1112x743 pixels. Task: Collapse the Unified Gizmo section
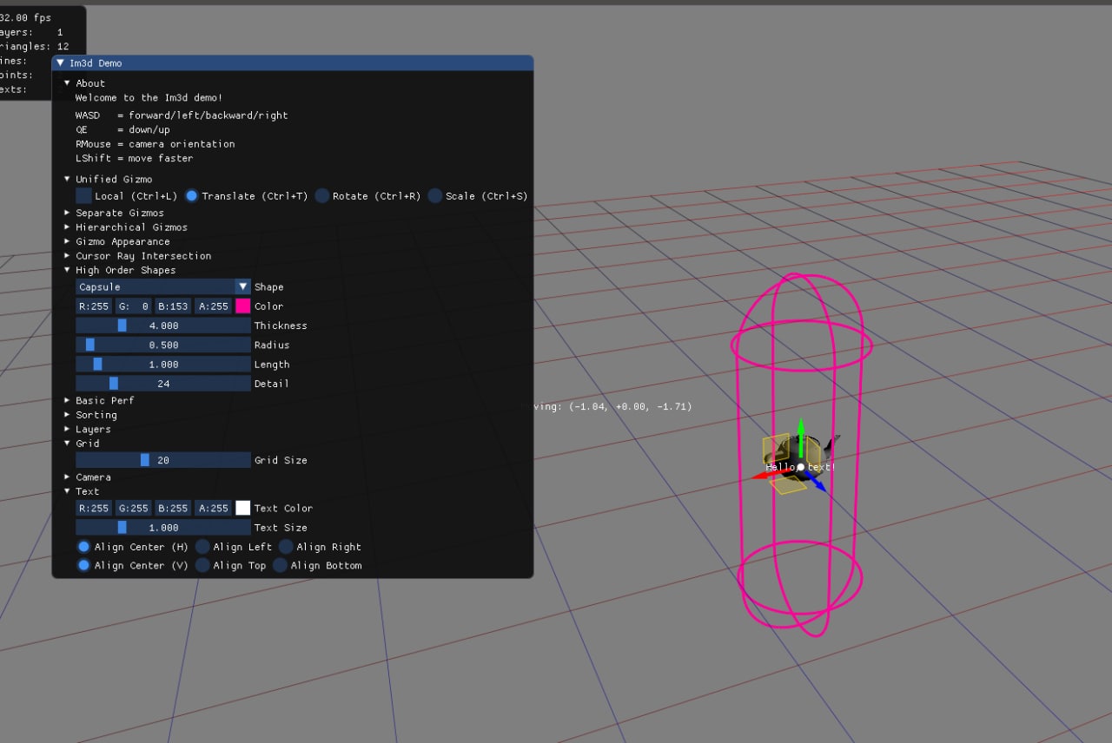(67, 180)
